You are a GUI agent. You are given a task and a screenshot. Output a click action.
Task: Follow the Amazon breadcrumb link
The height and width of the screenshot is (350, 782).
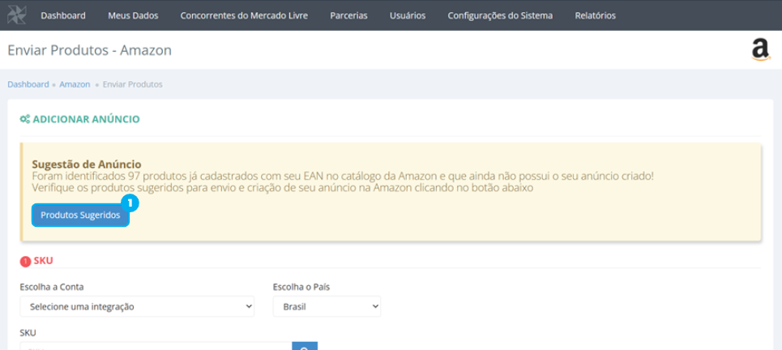(75, 84)
